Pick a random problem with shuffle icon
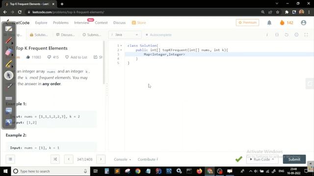The image size is (314, 176). pos(55,159)
